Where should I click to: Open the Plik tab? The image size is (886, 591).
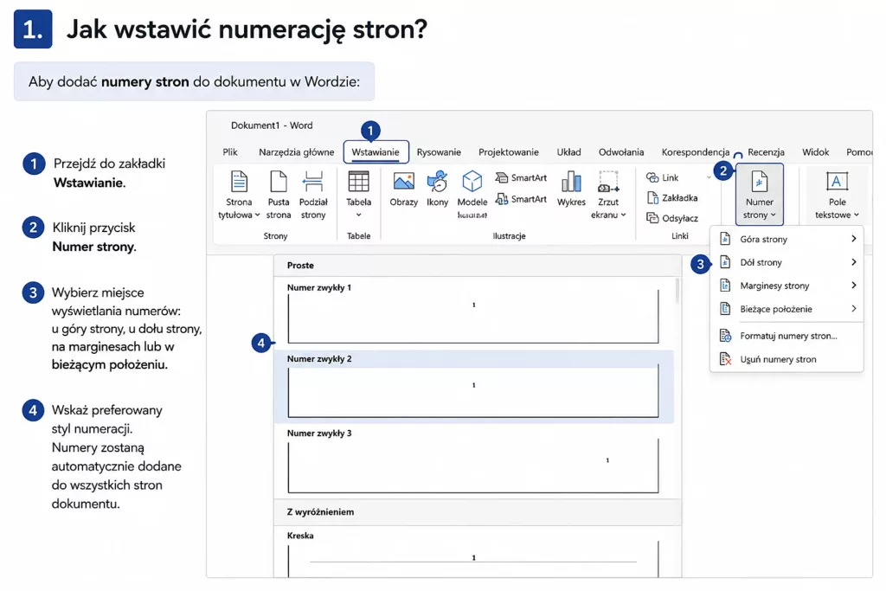coord(230,152)
